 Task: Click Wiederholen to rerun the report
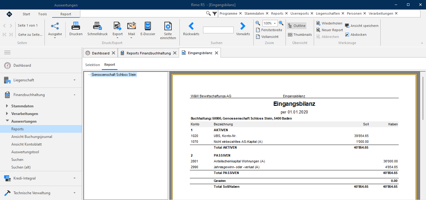tap(329, 23)
